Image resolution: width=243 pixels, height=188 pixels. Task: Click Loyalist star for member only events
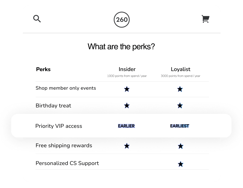pyautogui.click(x=180, y=89)
